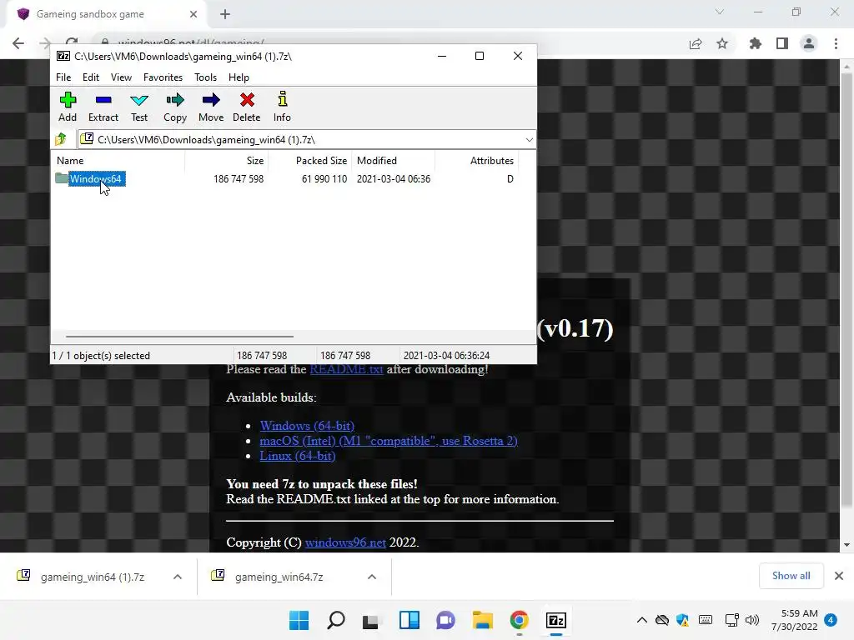The image size is (854, 640).
Task: Open the View menu in 7-Zip
Action: coord(121,77)
